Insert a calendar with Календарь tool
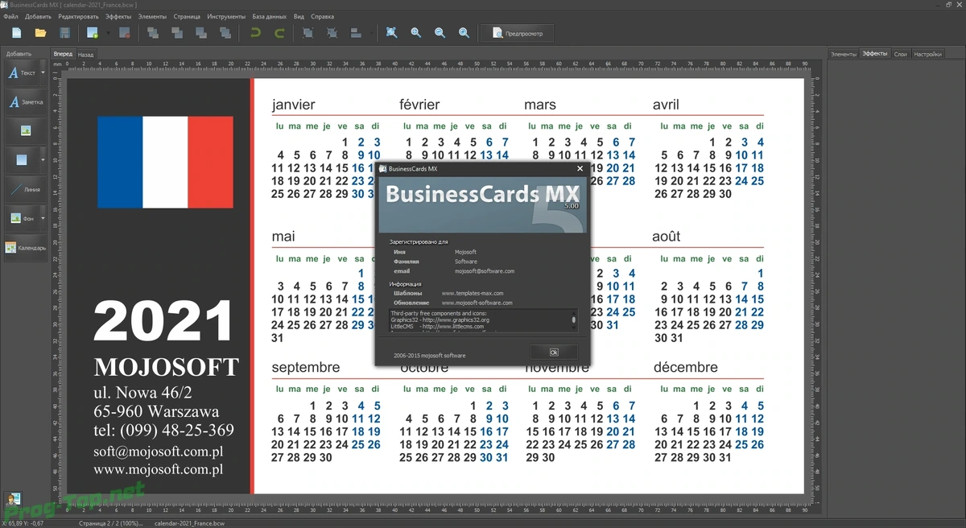 pyautogui.click(x=26, y=248)
